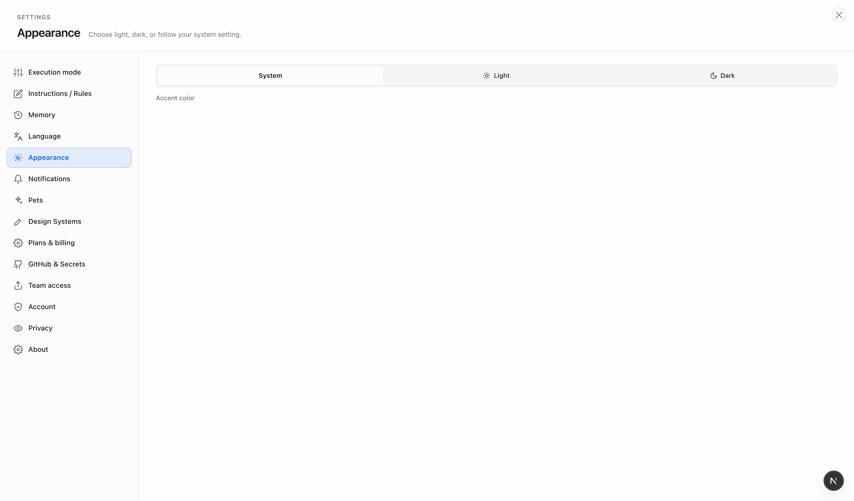Click the Instructions / Rules edit icon

[18, 94]
